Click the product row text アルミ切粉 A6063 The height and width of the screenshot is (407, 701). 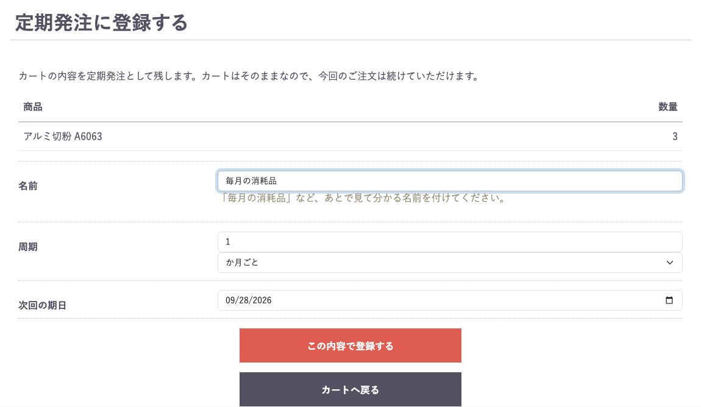click(63, 136)
